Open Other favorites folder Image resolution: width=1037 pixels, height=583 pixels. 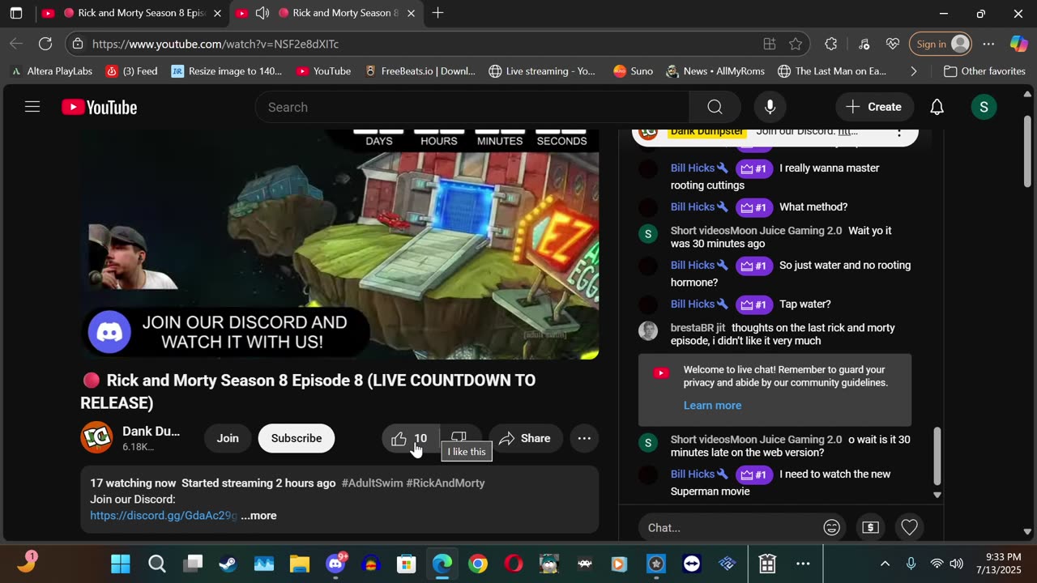click(x=984, y=71)
